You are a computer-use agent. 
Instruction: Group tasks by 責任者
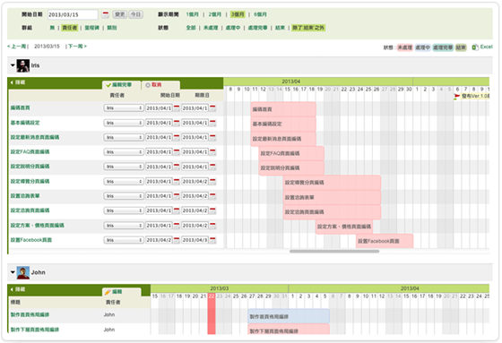click(x=70, y=28)
